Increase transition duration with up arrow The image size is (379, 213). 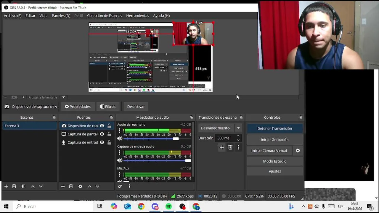[238, 136]
